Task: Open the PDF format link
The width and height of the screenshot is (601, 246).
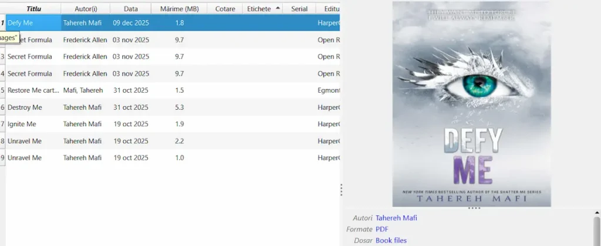Action: click(x=381, y=229)
